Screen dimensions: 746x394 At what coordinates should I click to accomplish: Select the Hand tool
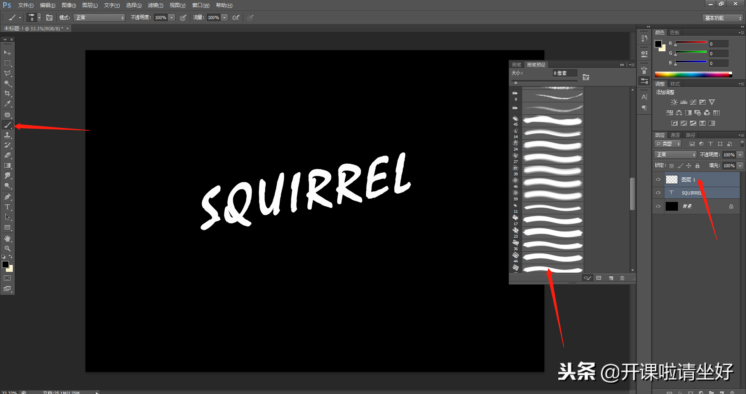pyautogui.click(x=7, y=238)
